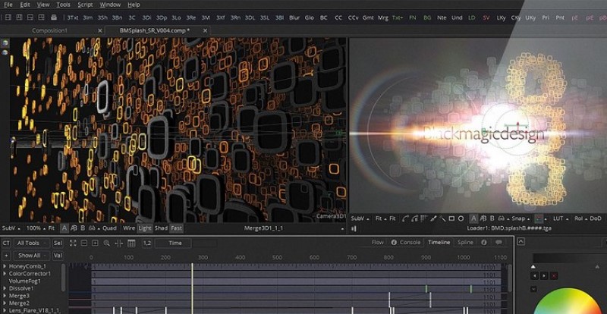Add a Color Corrector tool (CC)
Image resolution: width=607 pixels, height=314 pixels.
[x=338, y=17]
